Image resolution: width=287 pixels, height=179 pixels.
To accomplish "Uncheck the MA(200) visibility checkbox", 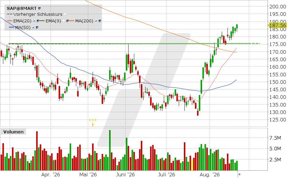I will [x=96, y=21].
